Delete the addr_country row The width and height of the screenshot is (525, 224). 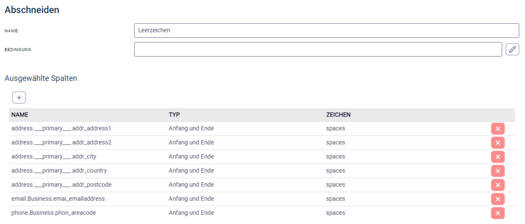tap(498, 171)
